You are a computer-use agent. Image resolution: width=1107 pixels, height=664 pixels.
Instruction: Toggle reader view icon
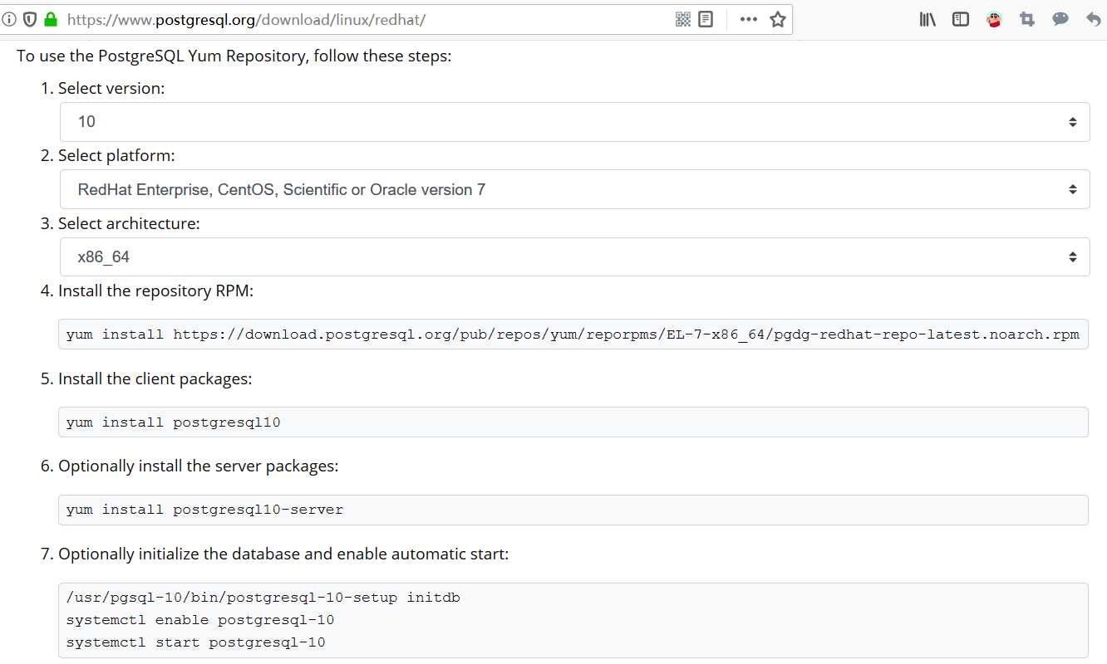pyautogui.click(x=706, y=19)
